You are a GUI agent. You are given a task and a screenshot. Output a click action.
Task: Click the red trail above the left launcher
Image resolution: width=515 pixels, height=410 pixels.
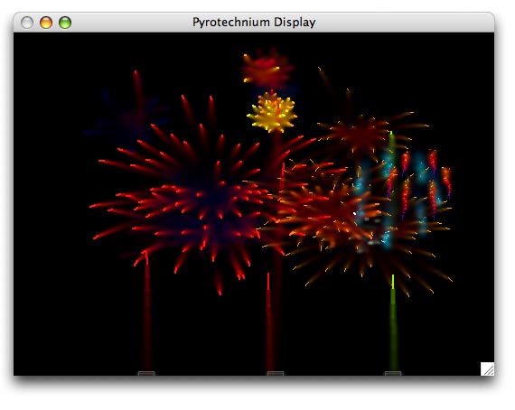146,312
